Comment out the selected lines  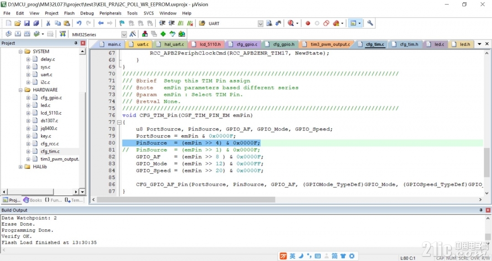click(x=181, y=23)
